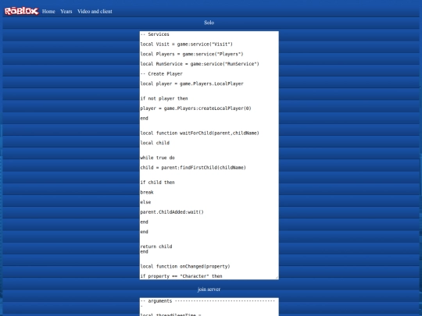Image resolution: width=422 pixels, height=316 pixels.
Task: Click inside the join server script textarea
Action: (209, 307)
